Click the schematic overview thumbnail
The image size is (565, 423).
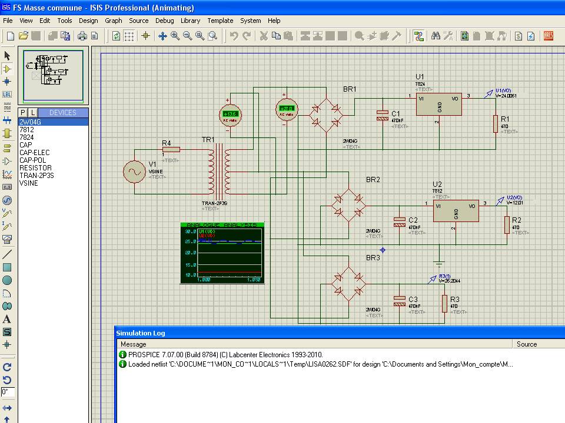click(x=53, y=76)
